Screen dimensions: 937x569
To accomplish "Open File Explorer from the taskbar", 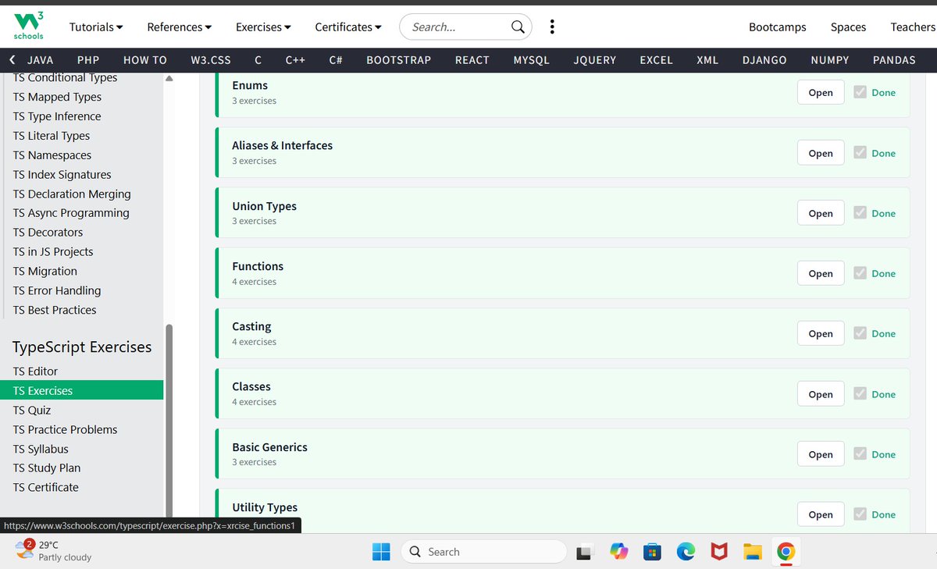I will pyautogui.click(x=752, y=552).
